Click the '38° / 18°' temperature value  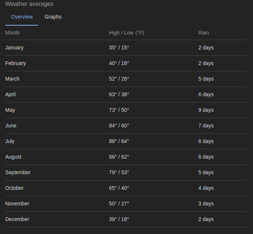pyautogui.click(x=119, y=219)
